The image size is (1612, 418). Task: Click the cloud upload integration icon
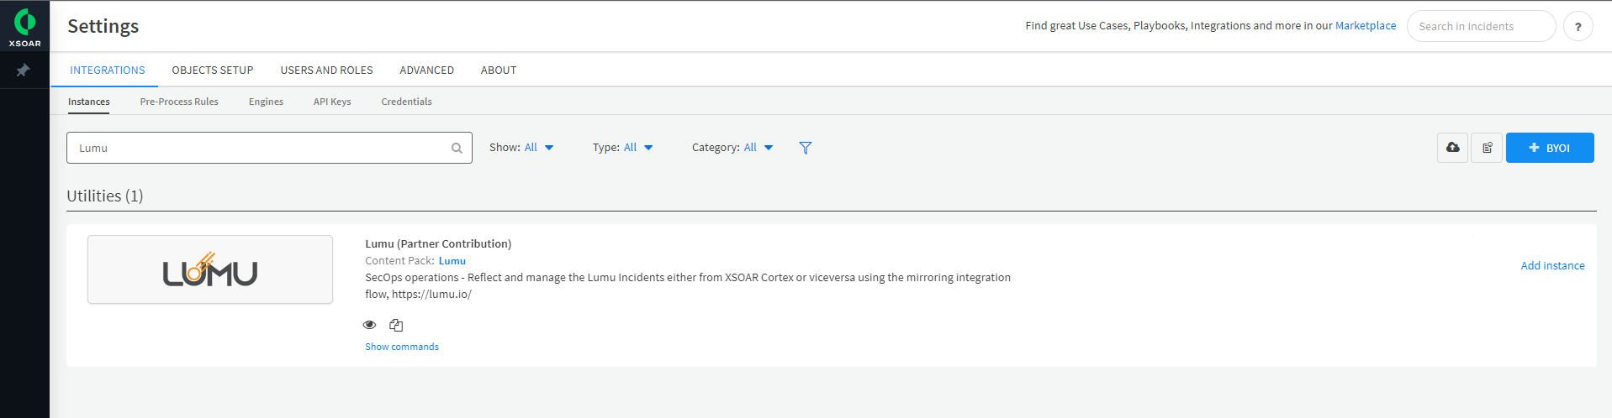[x=1452, y=148]
